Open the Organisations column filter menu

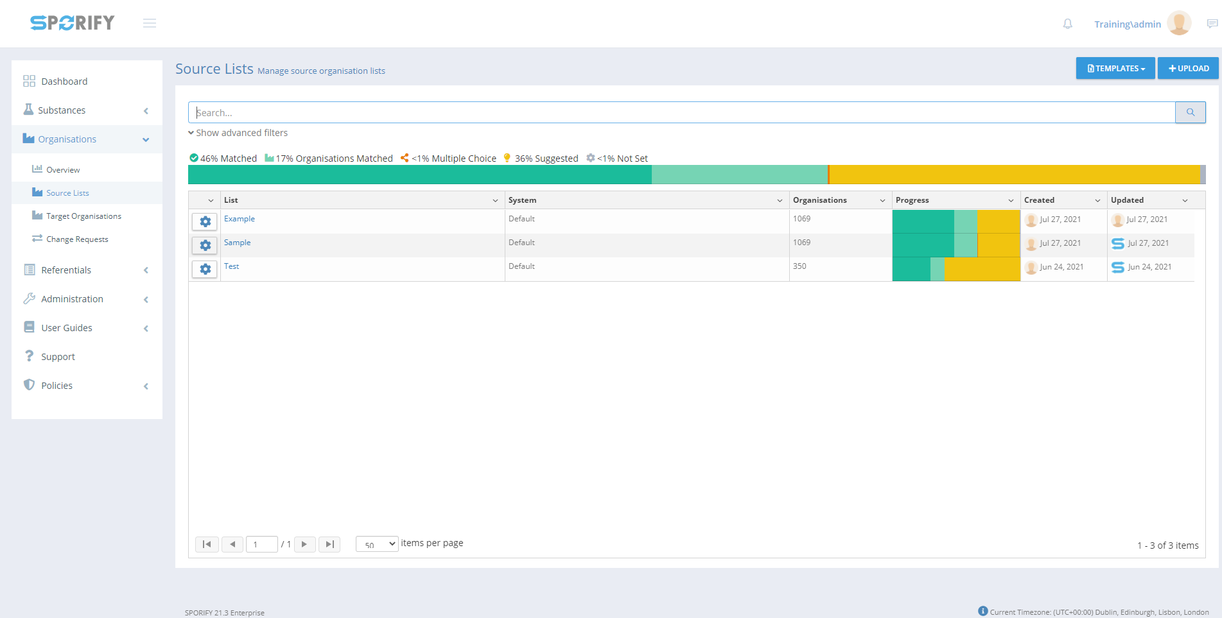(x=882, y=200)
